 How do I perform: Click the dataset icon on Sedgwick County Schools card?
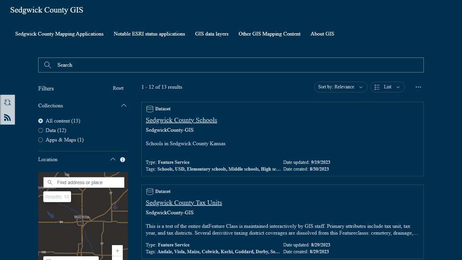[x=149, y=109]
